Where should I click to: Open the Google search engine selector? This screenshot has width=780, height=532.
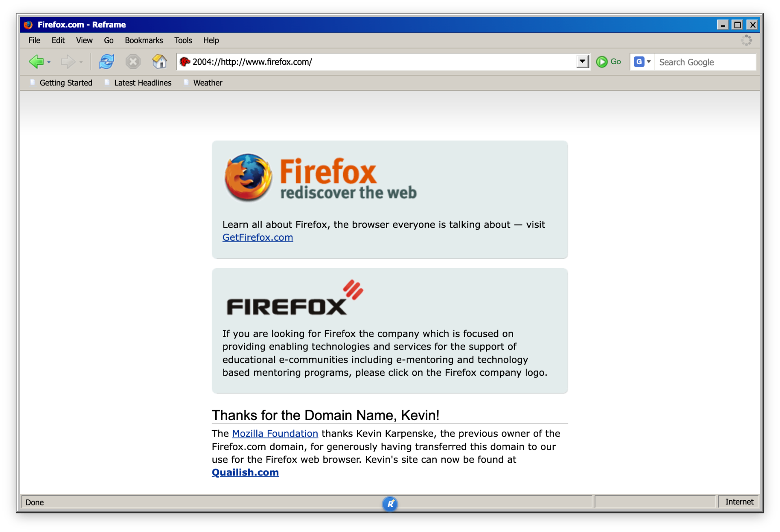[x=642, y=62]
